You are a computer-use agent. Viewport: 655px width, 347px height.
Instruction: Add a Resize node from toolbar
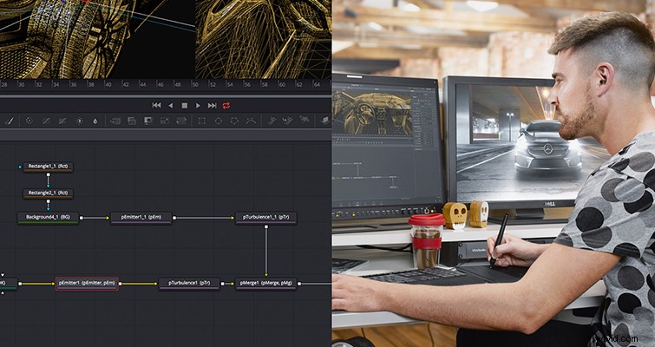(x=165, y=121)
